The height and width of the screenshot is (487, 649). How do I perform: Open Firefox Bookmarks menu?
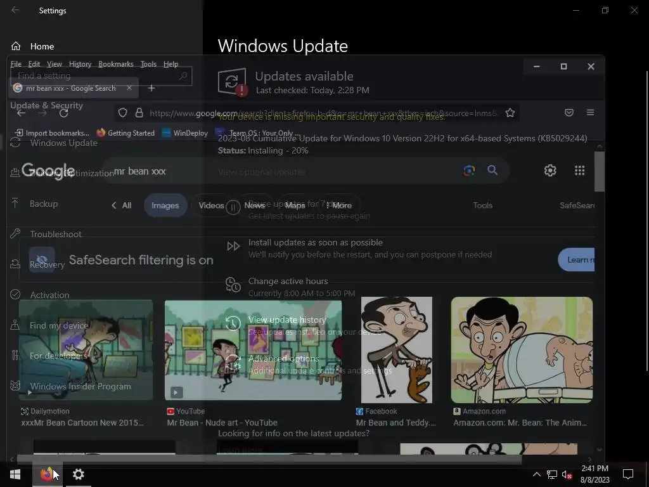(116, 64)
